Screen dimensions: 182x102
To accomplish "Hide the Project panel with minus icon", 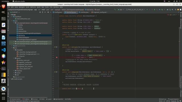I will (51, 12).
